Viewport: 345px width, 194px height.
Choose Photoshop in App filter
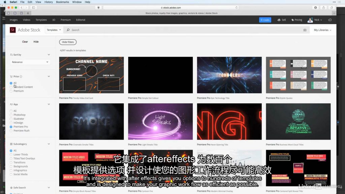coord(11,115)
